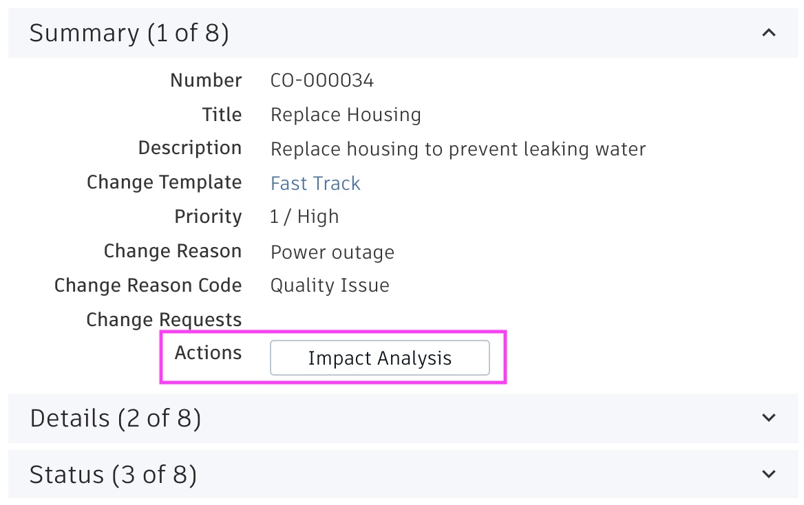This screenshot has width=804, height=505.
Task: Click the Change Requests field label
Action: tap(164, 320)
